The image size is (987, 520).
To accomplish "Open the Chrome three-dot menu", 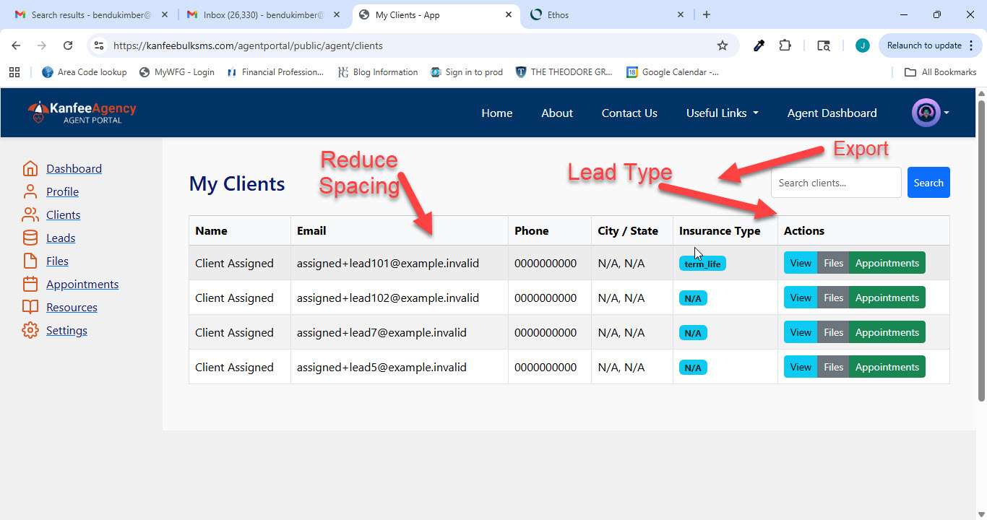I will [x=971, y=45].
